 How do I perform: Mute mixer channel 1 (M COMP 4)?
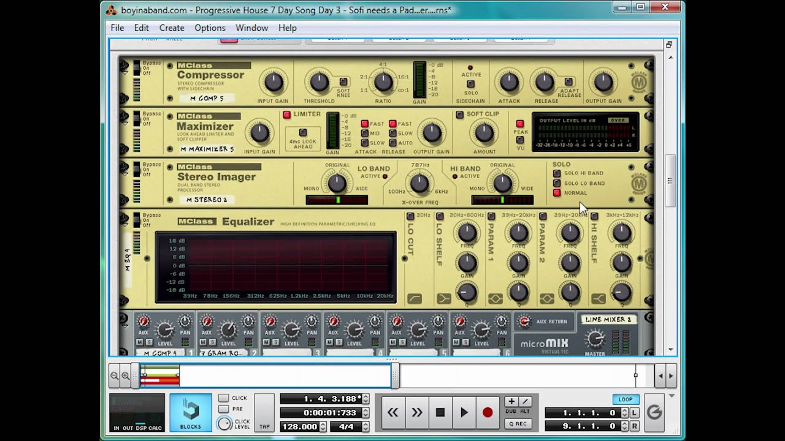140,342
